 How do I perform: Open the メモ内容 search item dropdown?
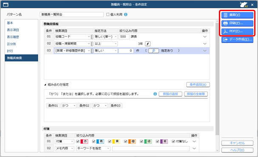[65, 148]
